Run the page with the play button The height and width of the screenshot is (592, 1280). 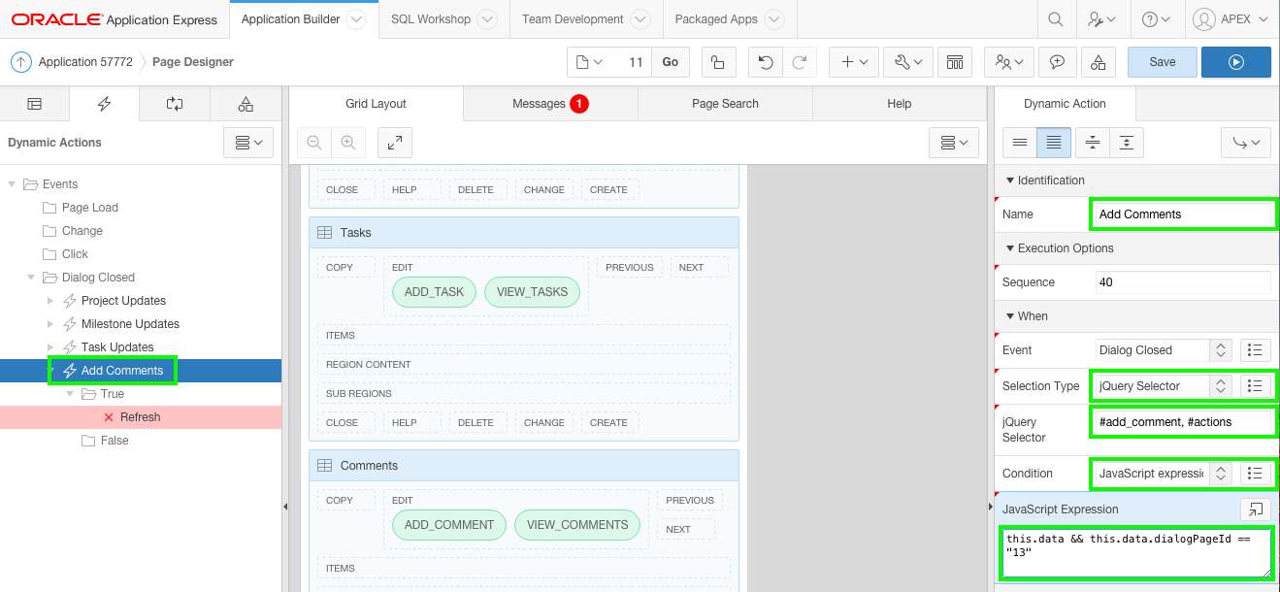click(x=1235, y=61)
